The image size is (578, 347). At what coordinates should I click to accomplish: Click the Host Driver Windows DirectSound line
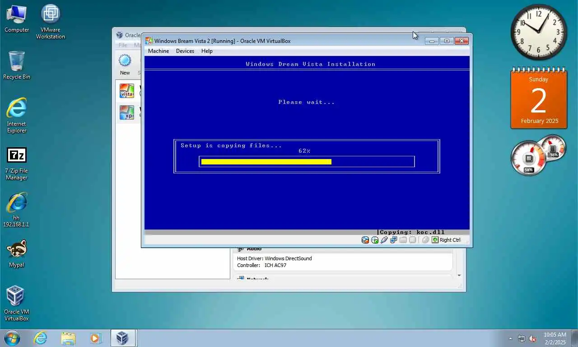[x=275, y=258]
